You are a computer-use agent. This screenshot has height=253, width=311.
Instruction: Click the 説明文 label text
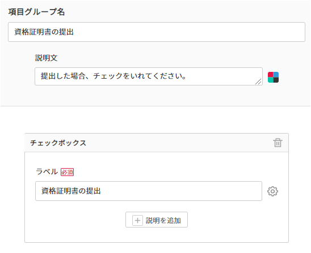click(47, 58)
